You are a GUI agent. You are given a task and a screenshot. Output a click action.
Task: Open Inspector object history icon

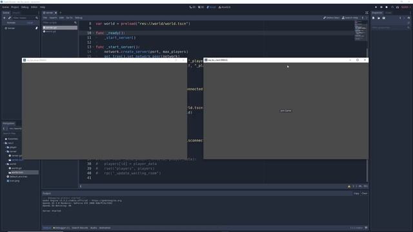[x=408, y=18]
